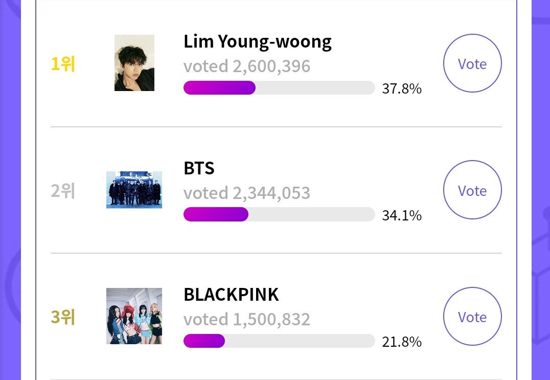The width and height of the screenshot is (550, 380).
Task: Click the BTS vote progress bar
Action: (279, 214)
